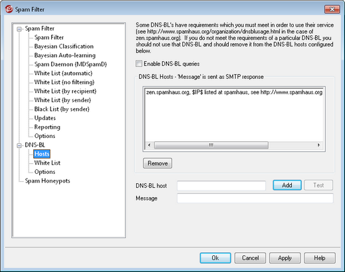This screenshot has height=272, width=345.
Task: Collapse the DNS-BL tree node
Action: click(19, 145)
